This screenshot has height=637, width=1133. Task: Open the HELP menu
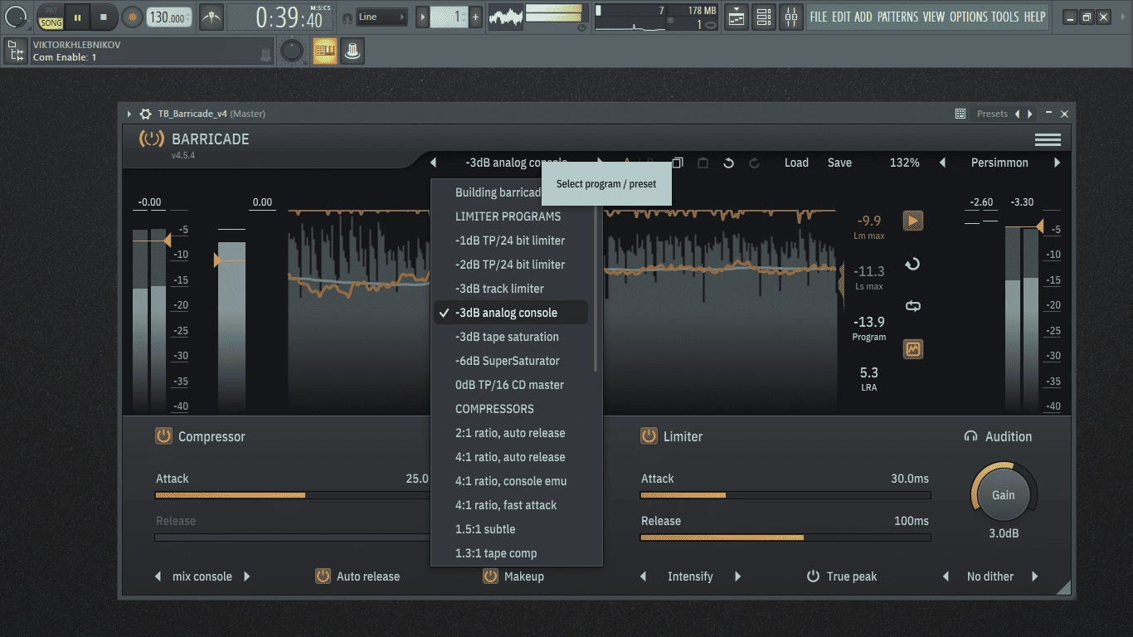(x=1034, y=17)
